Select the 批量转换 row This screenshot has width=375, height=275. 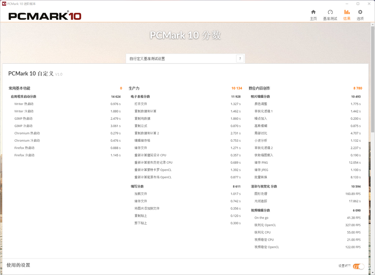[307, 177]
